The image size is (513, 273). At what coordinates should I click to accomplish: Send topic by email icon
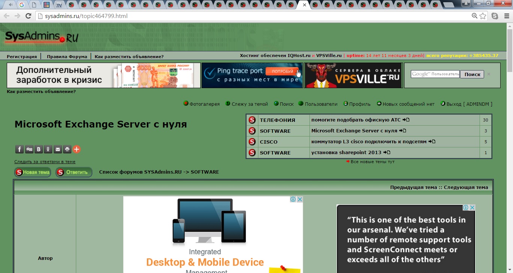(x=58, y=149)
